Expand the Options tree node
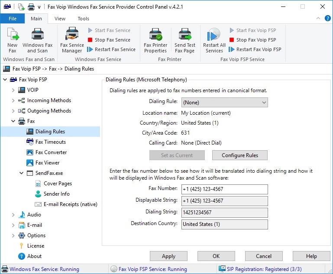 pos(13,235)
